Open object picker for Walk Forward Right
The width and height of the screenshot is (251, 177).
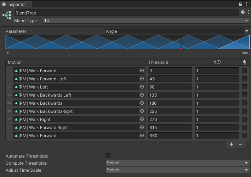(x=142, y=127)
